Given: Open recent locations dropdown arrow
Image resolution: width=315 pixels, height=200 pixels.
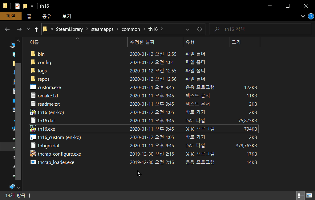Looking at the screenshot, I should click(x=28, y=29).
